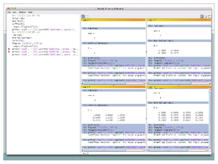The width and height of the screenshot is (218, 164).
Task: Click the second red error marker in history
Action: point(9,52)
